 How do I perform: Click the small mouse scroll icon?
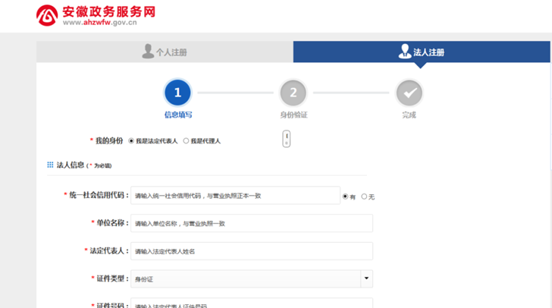(287, 139)
